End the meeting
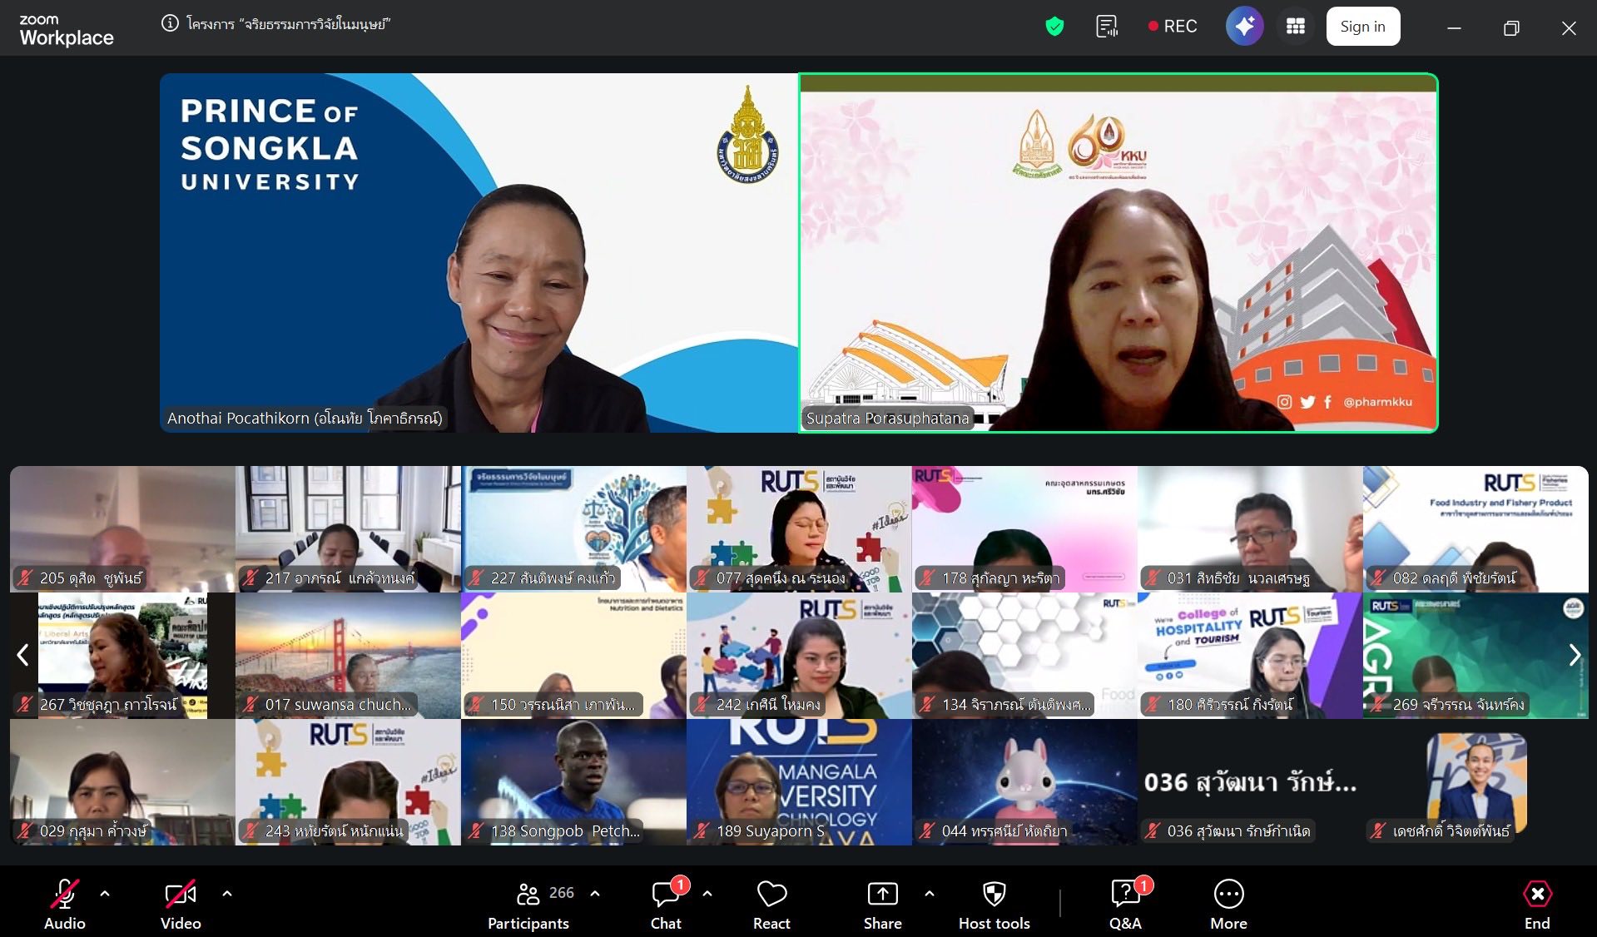This screenshot has height=937, width=1597. point(1536,904)
